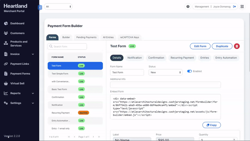Open the Recurring Payment tab
Viewport: 250px width, 141px height.
182,58
